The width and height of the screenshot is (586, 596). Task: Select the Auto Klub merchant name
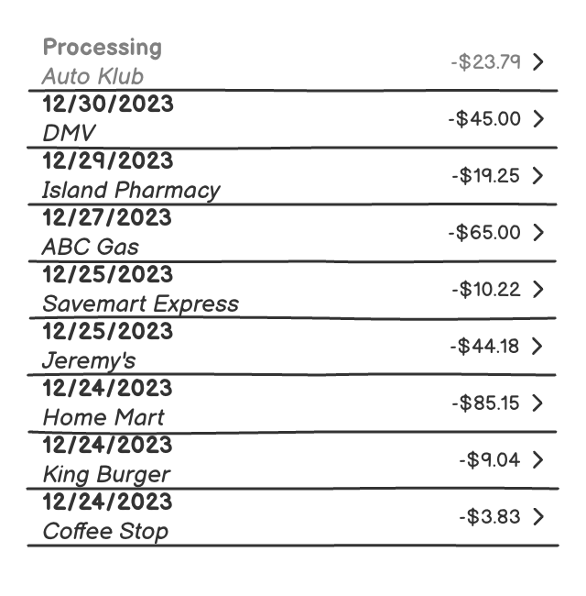tap(92, 76)
